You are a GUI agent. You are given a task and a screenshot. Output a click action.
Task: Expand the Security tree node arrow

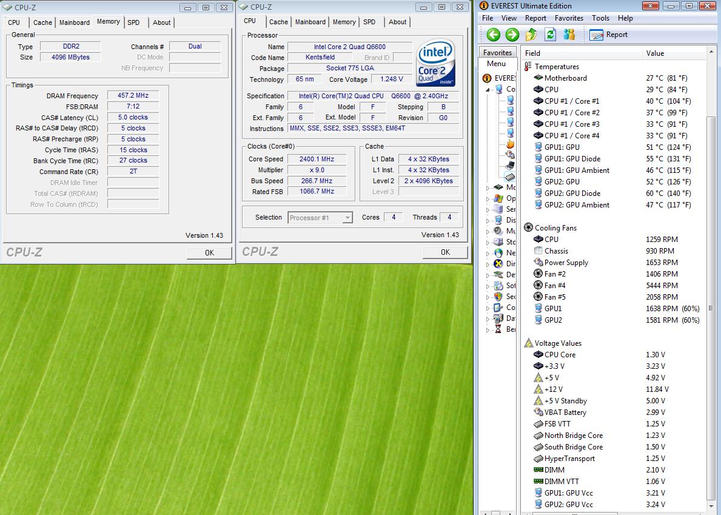coord(488,297)
